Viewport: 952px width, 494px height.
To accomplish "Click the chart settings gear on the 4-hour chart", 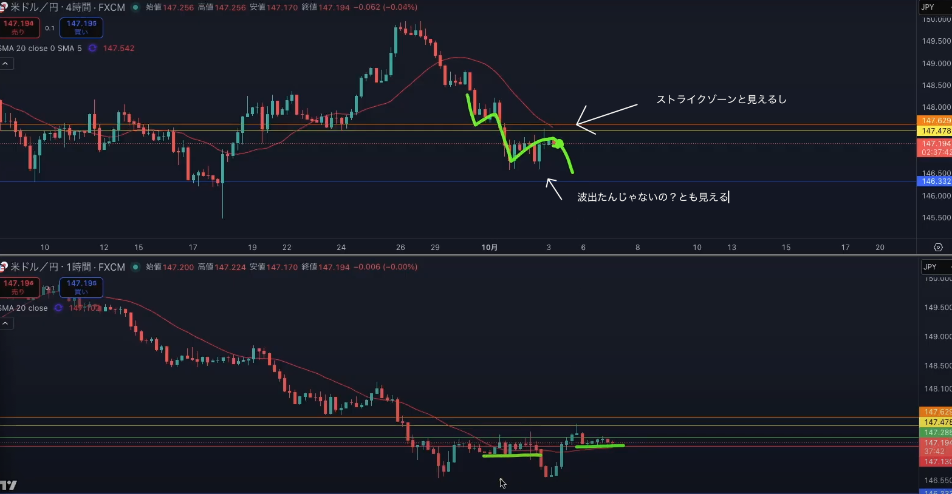I will [938, 248].
